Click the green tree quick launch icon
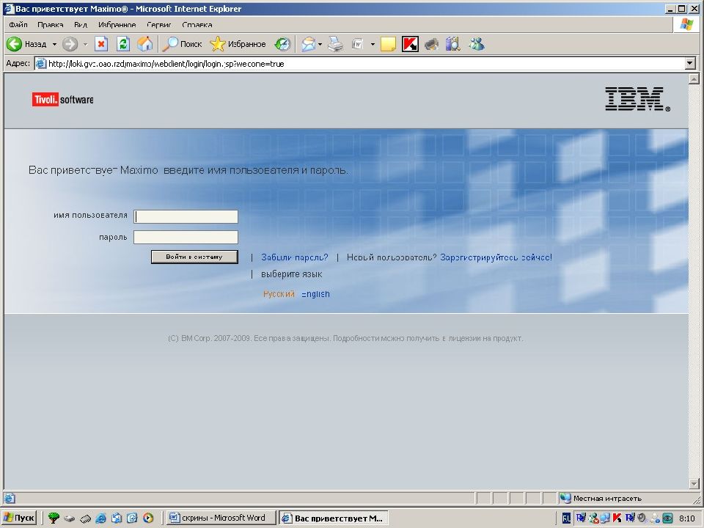704x528 pixels. pyautogui.click(x=54, y=518)
